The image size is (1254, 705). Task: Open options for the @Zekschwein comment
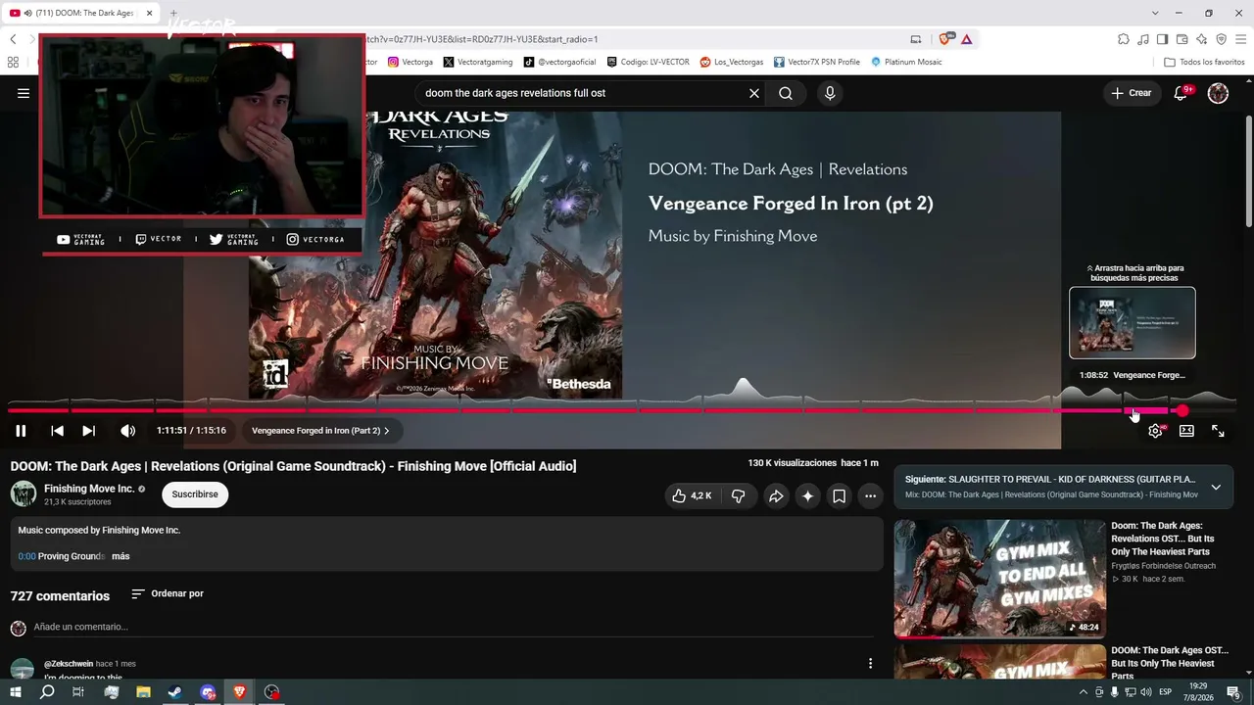click(x=870, y=664)
